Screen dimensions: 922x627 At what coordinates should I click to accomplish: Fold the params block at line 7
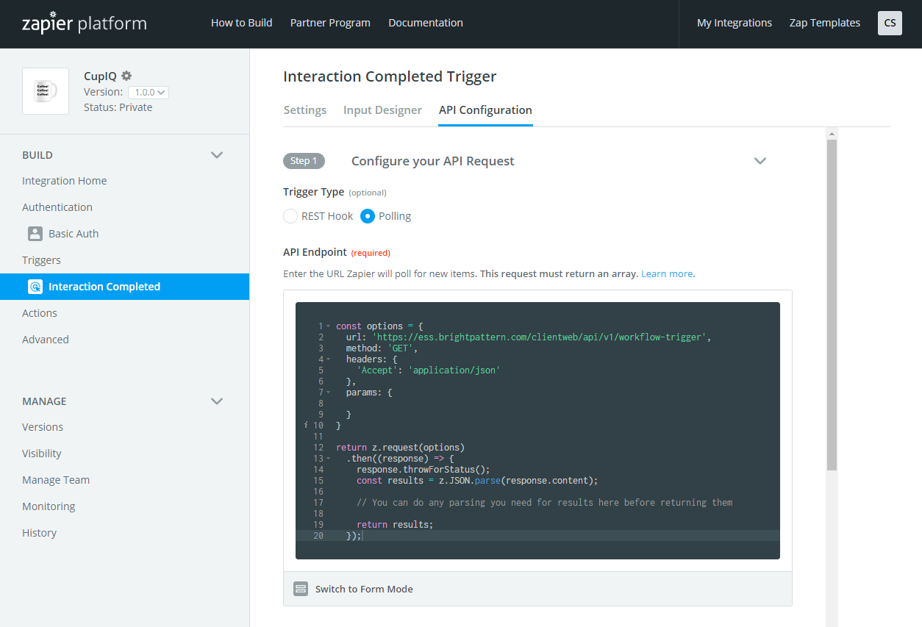coord(328,393)
